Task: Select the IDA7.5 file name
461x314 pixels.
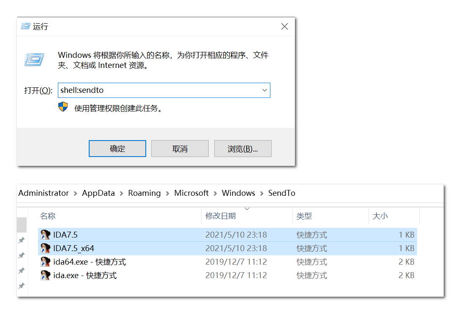Action: coord(65,235)
